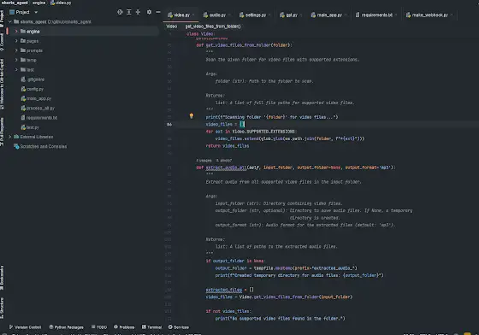Click the Collapse All icon in Project toolbar
Image resolution: width=479 pixels, height=335 pixels.
(138, 12)
